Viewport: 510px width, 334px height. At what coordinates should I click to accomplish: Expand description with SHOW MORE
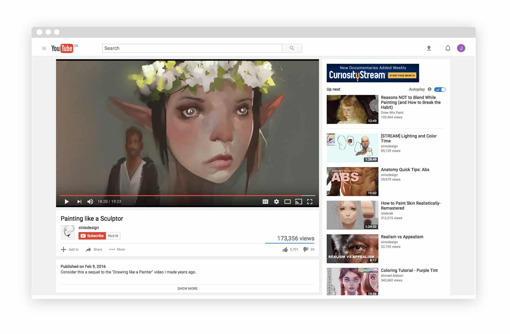point(187,288)
